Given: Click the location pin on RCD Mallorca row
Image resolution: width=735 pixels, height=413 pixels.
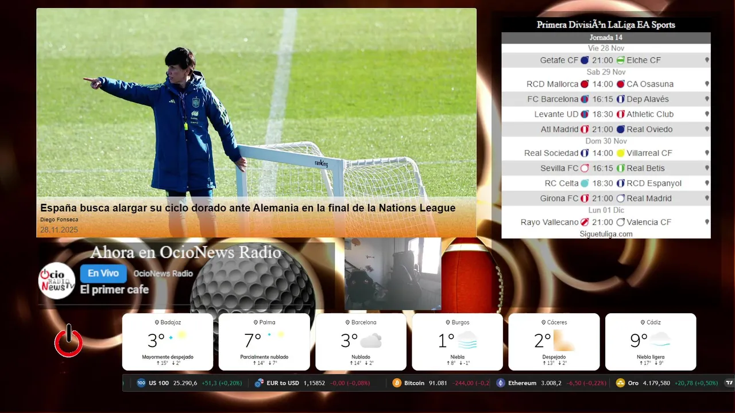Looking at the screenshot, I should coord(707,84).
